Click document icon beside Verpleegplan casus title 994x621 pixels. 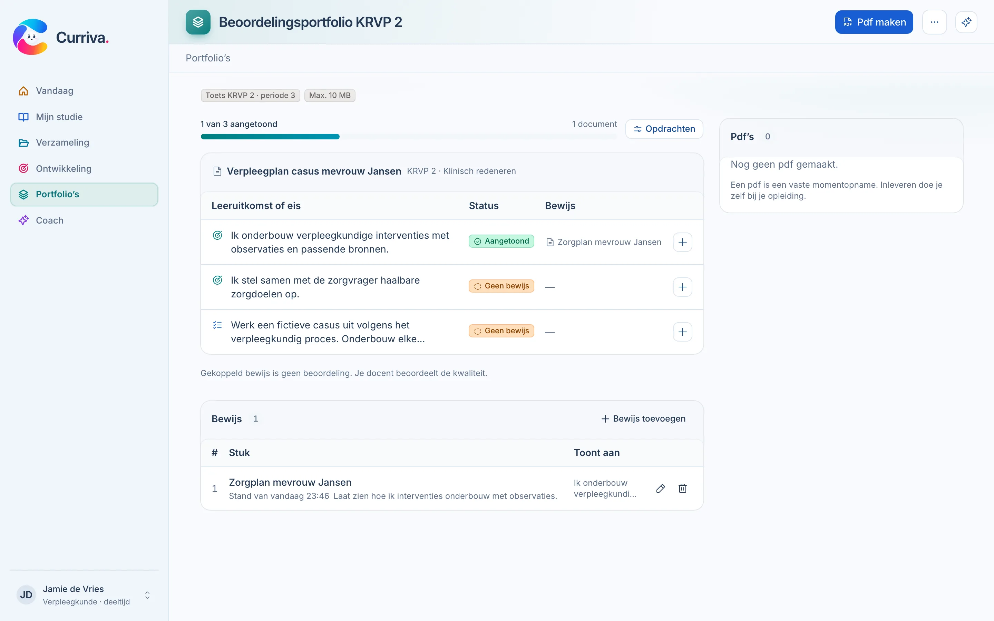click(217, 171)
